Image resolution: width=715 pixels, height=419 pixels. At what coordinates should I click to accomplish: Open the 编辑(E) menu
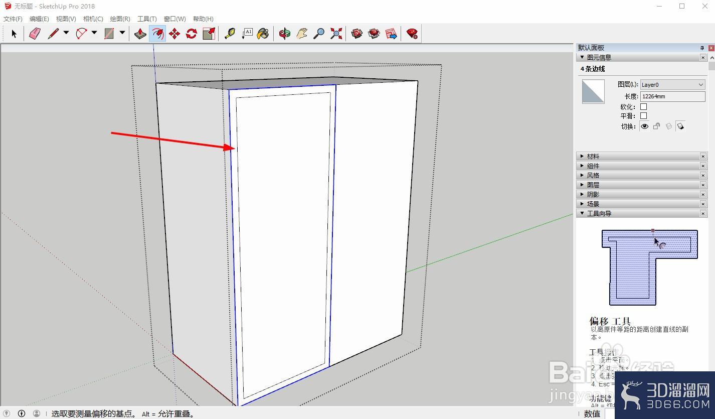pyautogui.click(x=39, y=19)
